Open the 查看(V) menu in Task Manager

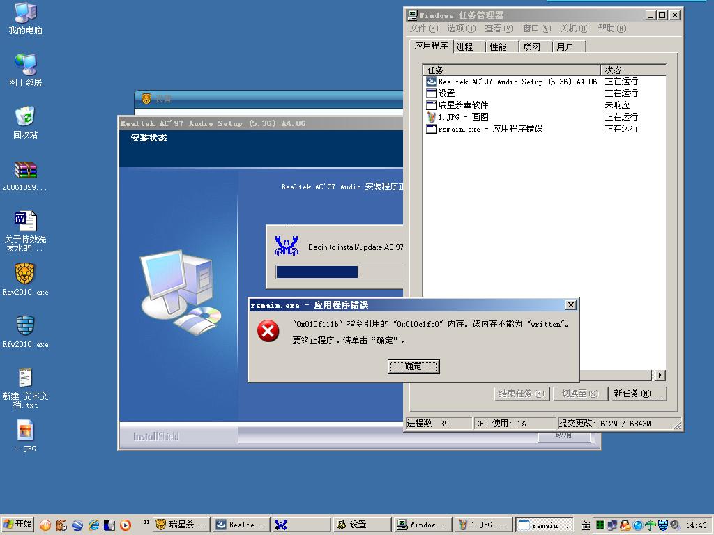499,28
